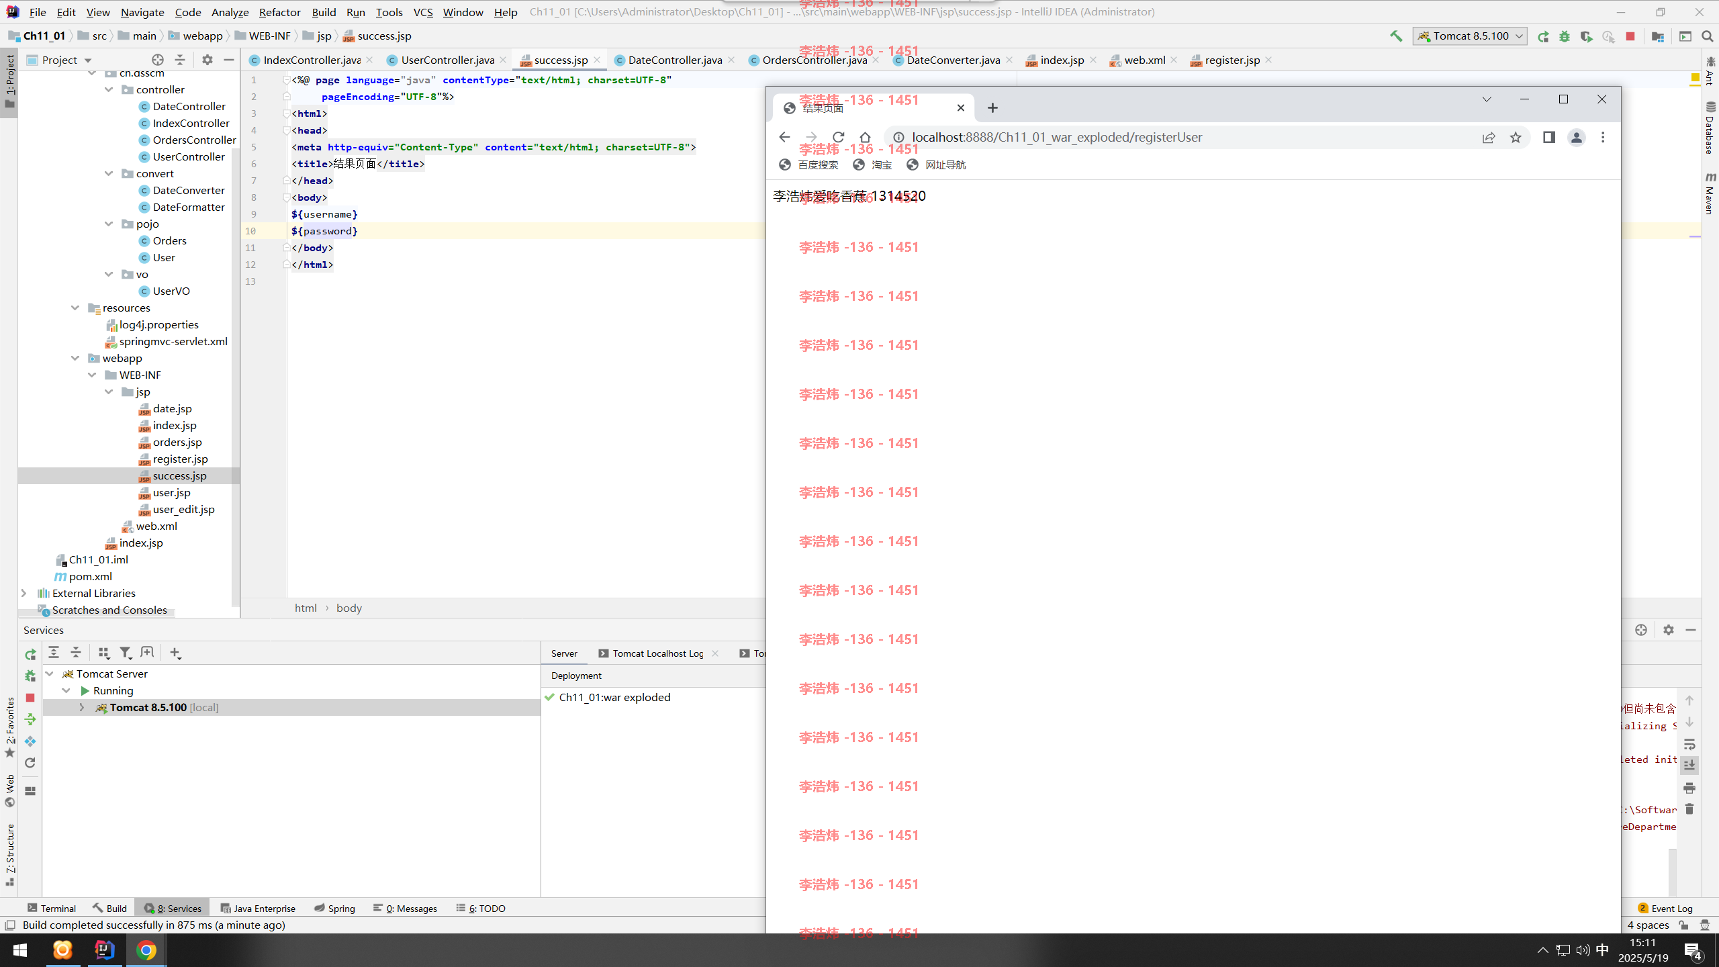Expand the Tomcat 8.5.100 [local] node

(82, 707)
